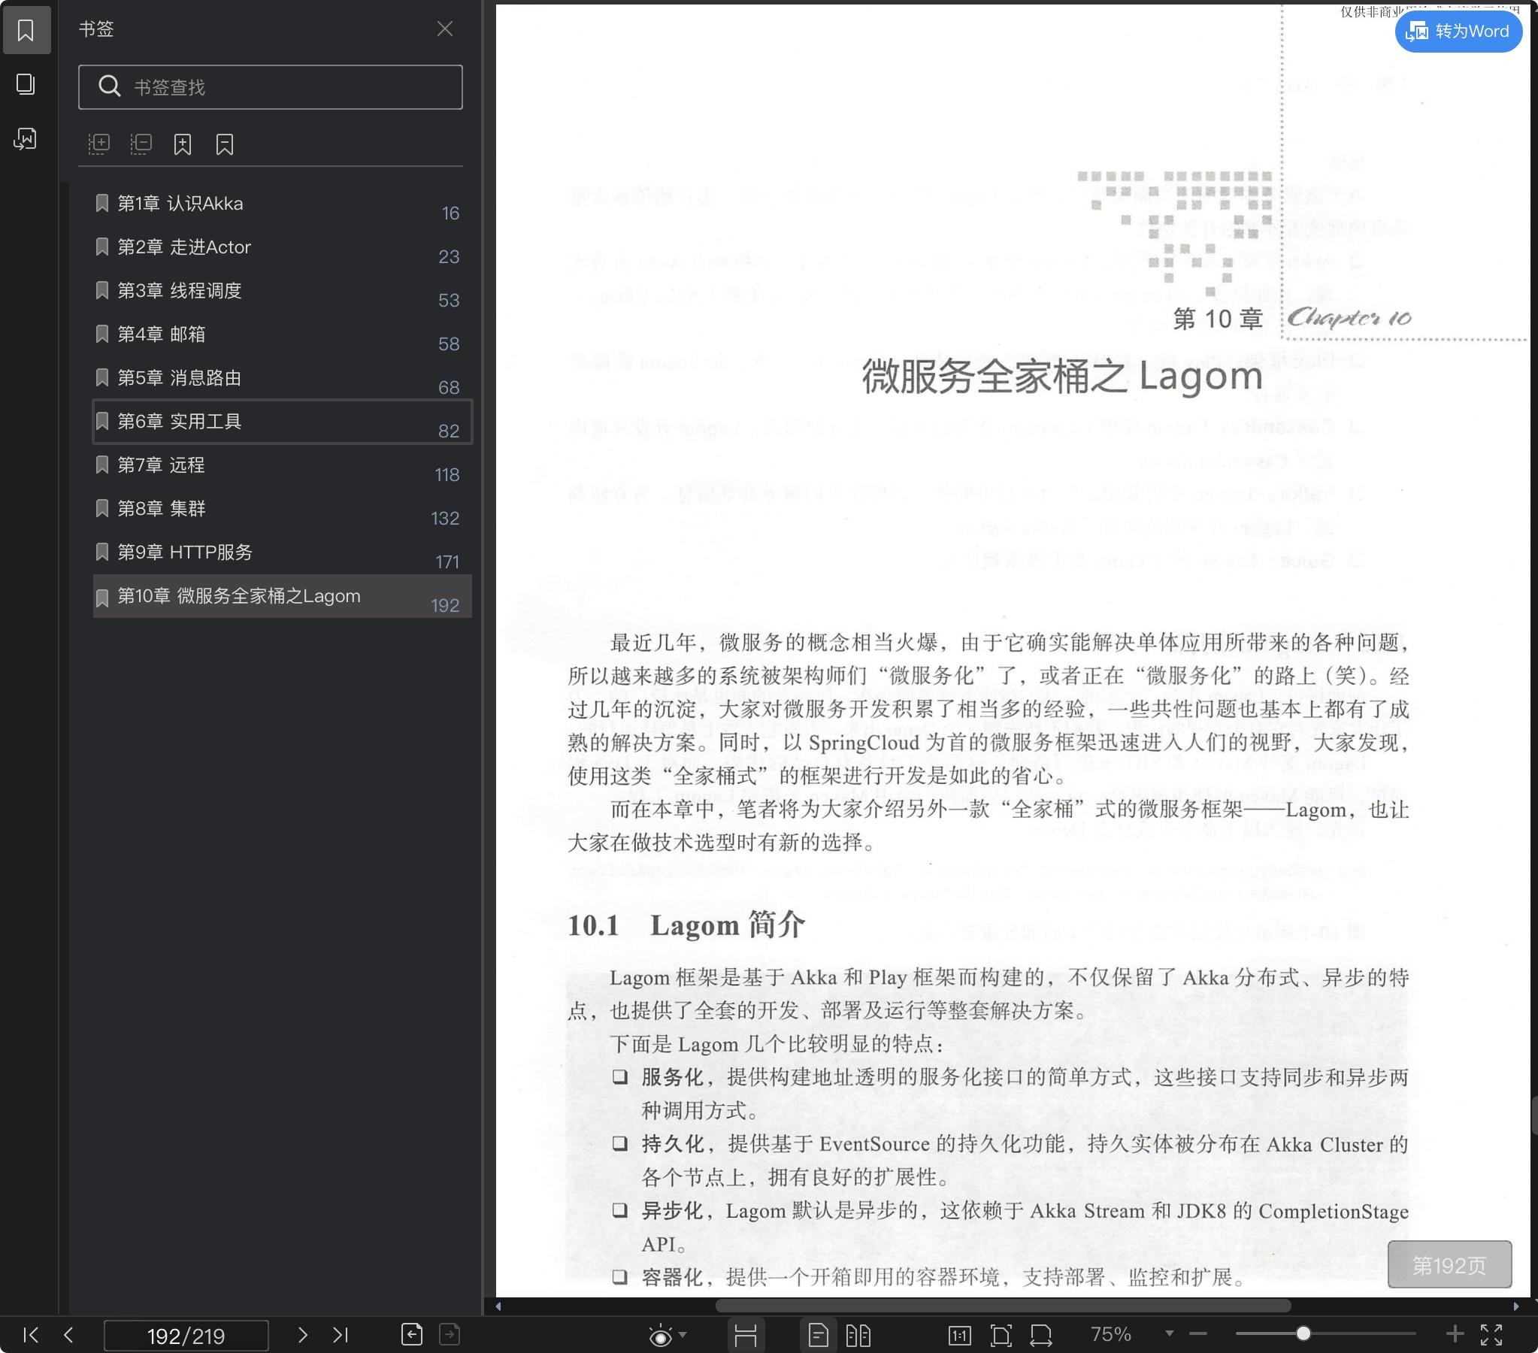Zoom in with the plus button
Image resolution: width=1538 pixels, height=1353 pixels.
(x=1455, y=1333)
